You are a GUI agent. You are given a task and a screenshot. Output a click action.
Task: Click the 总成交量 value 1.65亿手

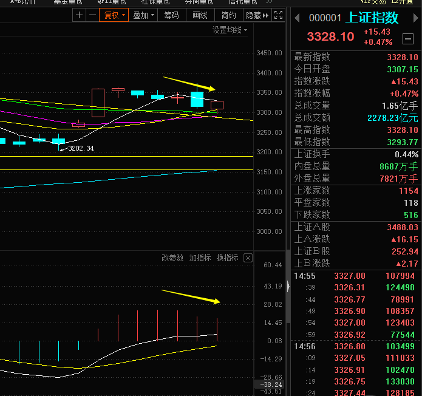coord(400,106)
